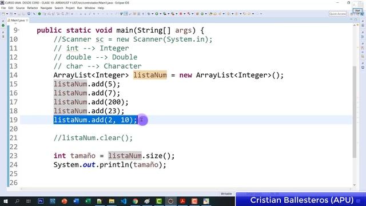Open Word from taskbar
The width and height of the screenshot is (366, 206).
pyautogui.click(x=76, y=201)
